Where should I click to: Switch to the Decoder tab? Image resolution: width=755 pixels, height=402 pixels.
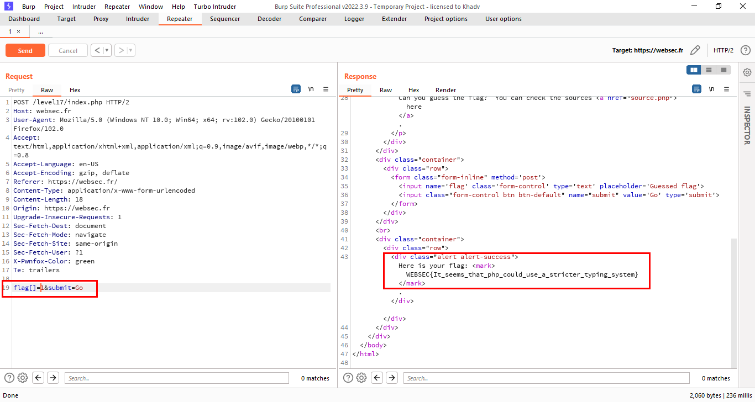[269, 19]
